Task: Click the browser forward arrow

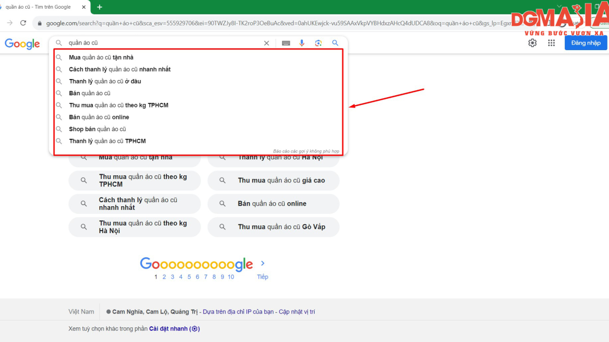Action: click(9, 23)
